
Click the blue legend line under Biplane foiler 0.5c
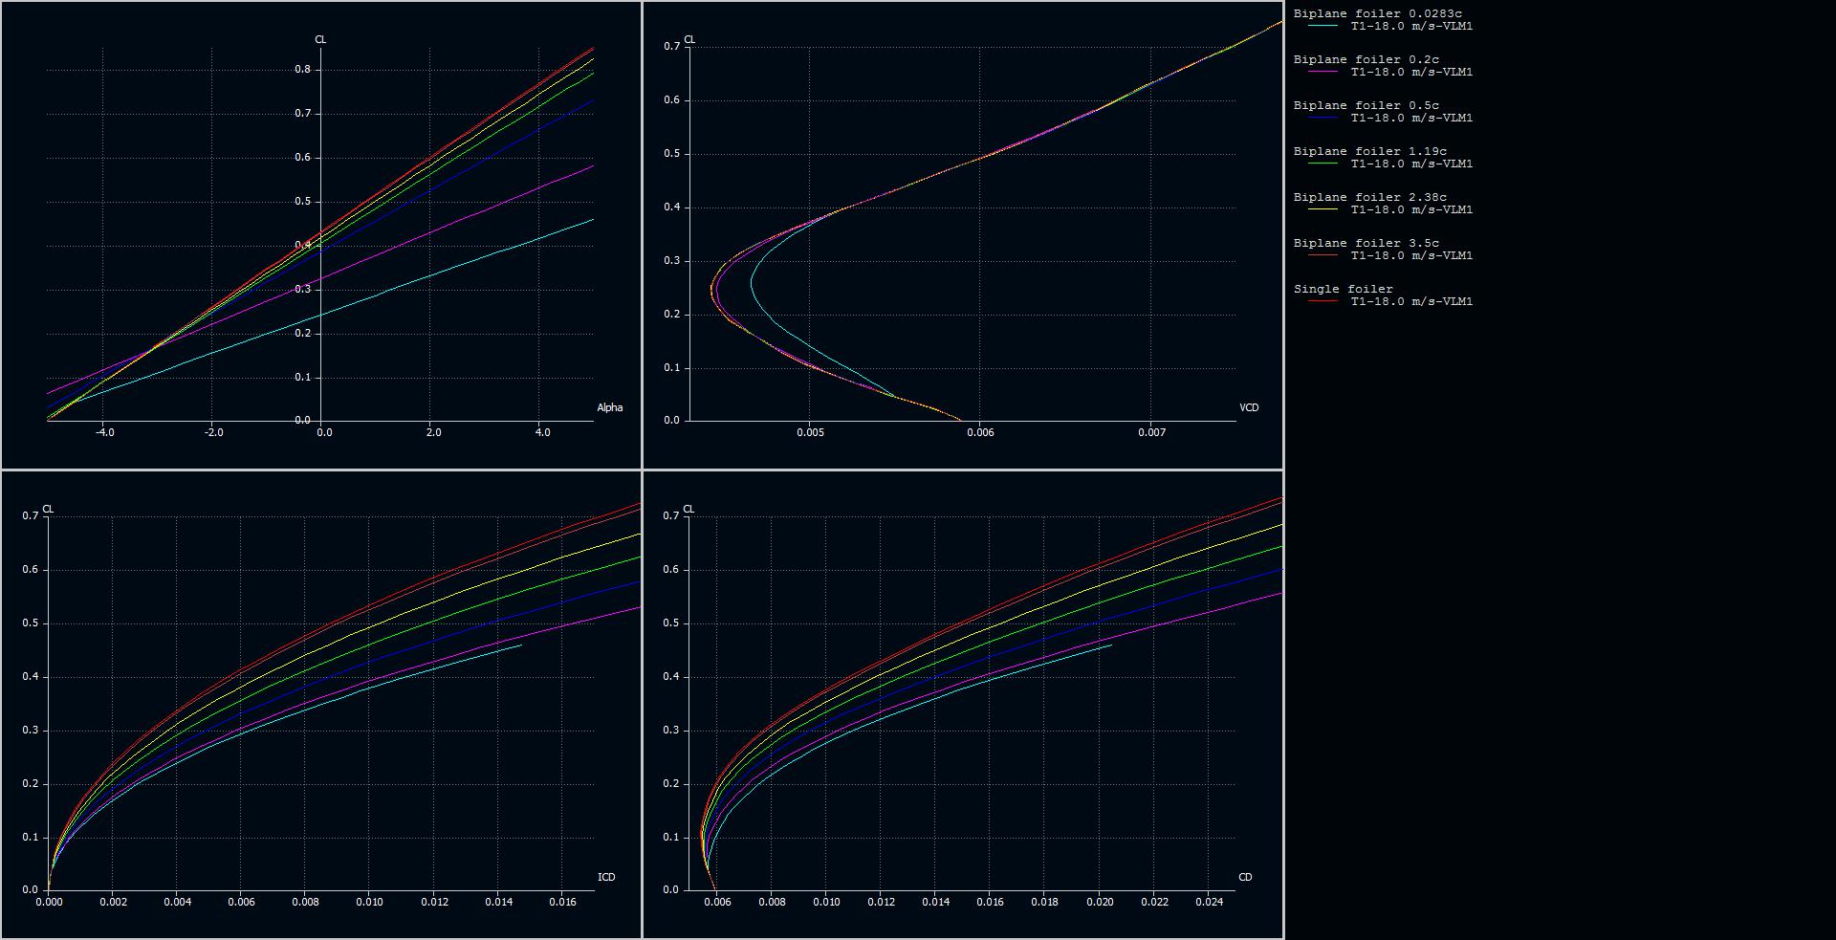coord(1323,119)
